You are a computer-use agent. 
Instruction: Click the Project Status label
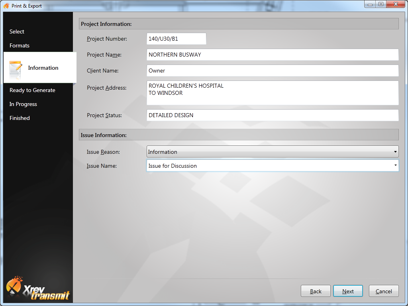click(104, 115)
